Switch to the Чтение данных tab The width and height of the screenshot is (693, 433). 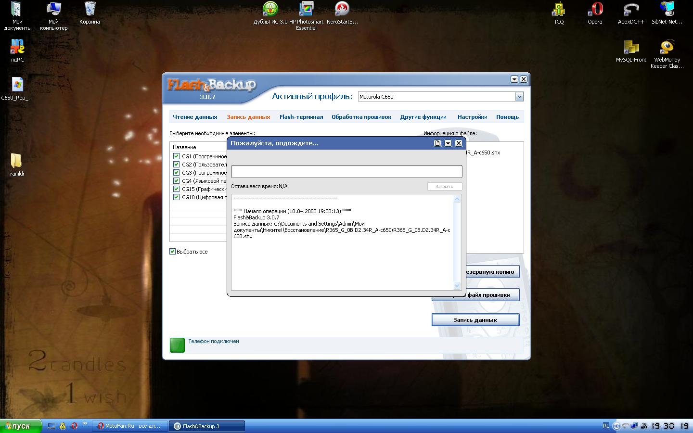[x=195, y=117]
